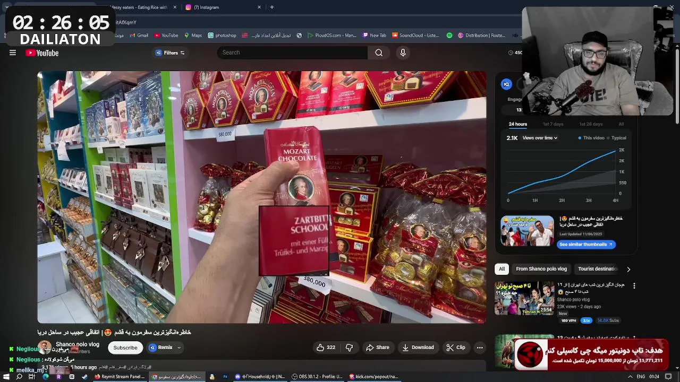Viewport: 680px width, 382px height.
Task: Open Windows Start menu
Action: [6, 377]
